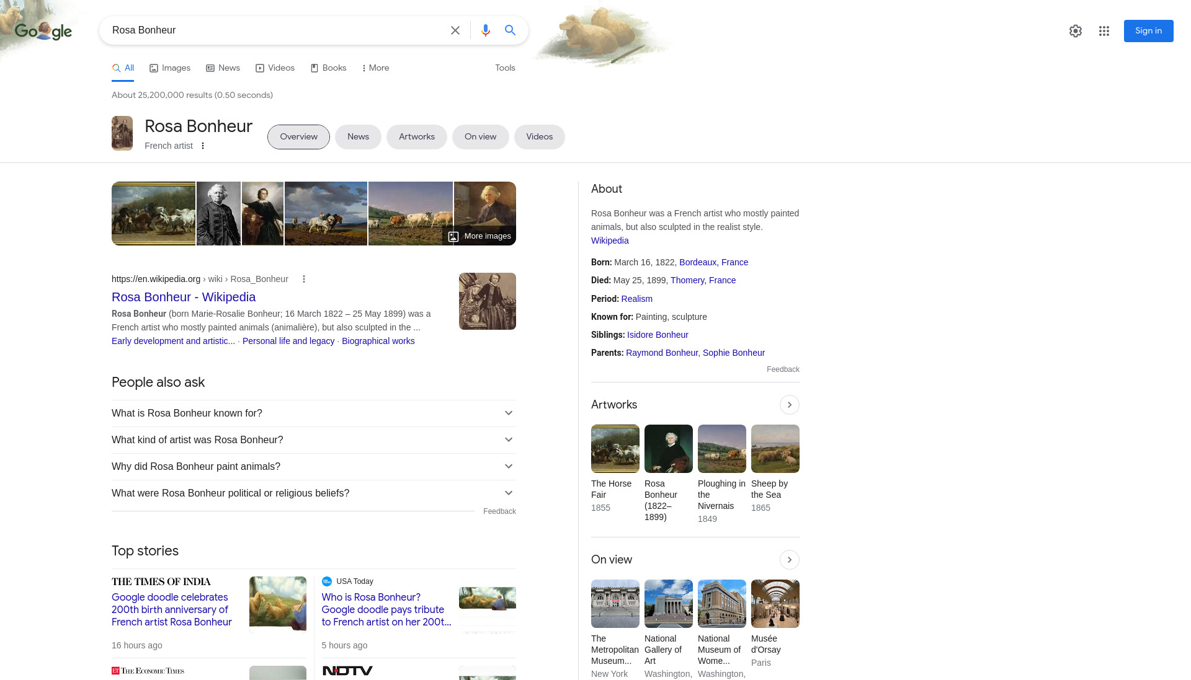The width and height of the screenshot is (1191, 680).
Task: Click the blue magnifying glass search icon
Action: pos(510,30)
